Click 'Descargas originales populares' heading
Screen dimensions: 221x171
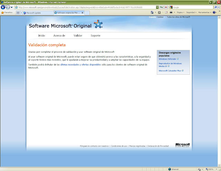click(170, 54)
